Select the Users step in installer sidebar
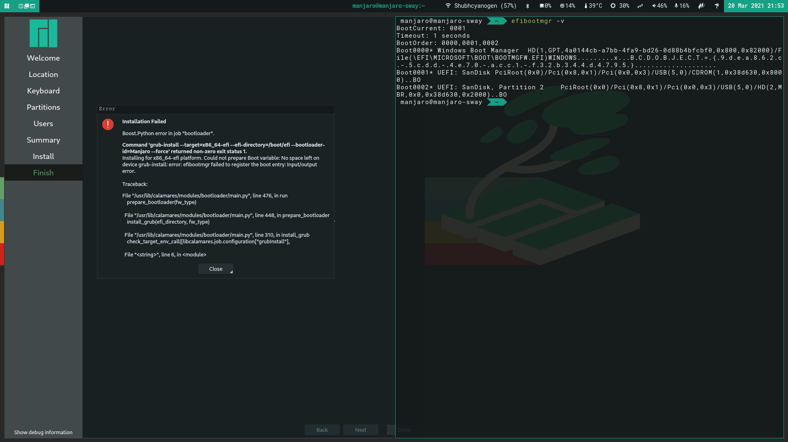788x442 pixels. coord(43,123)
